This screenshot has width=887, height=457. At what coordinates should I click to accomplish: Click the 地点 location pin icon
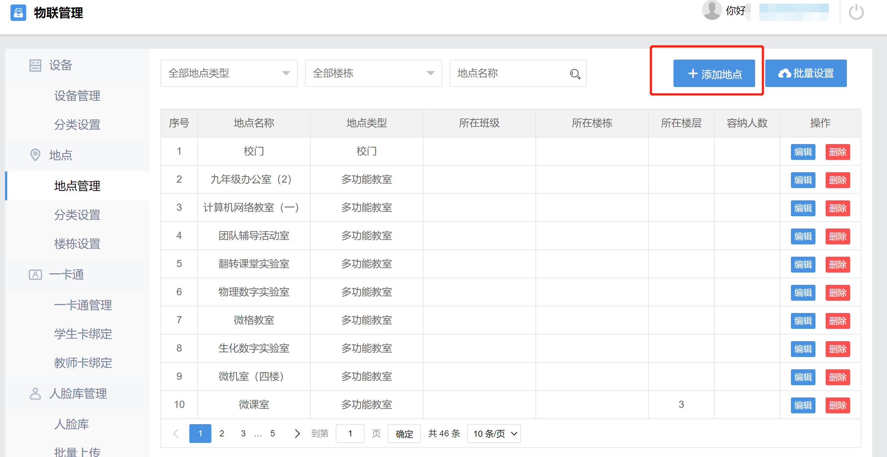click(x=35, y=155)
